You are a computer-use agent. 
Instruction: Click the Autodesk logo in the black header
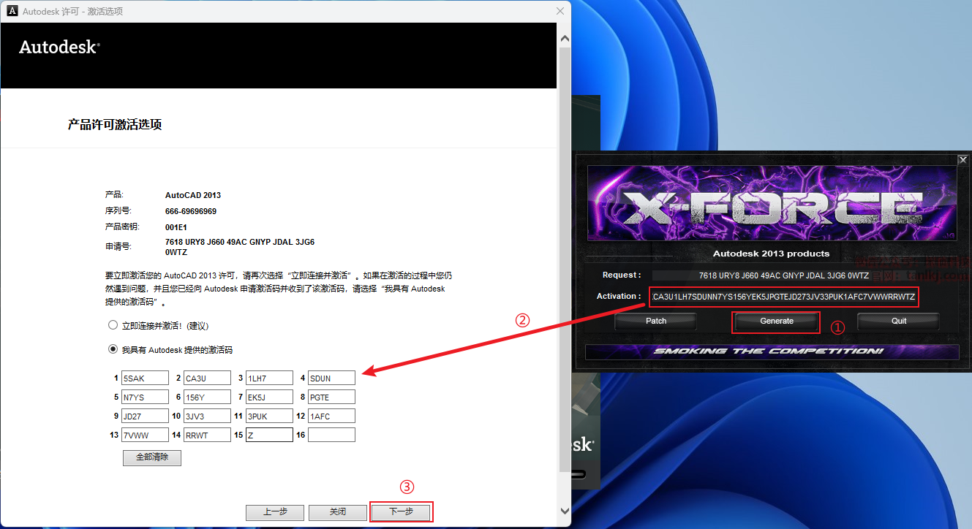(x=59, y=47)
